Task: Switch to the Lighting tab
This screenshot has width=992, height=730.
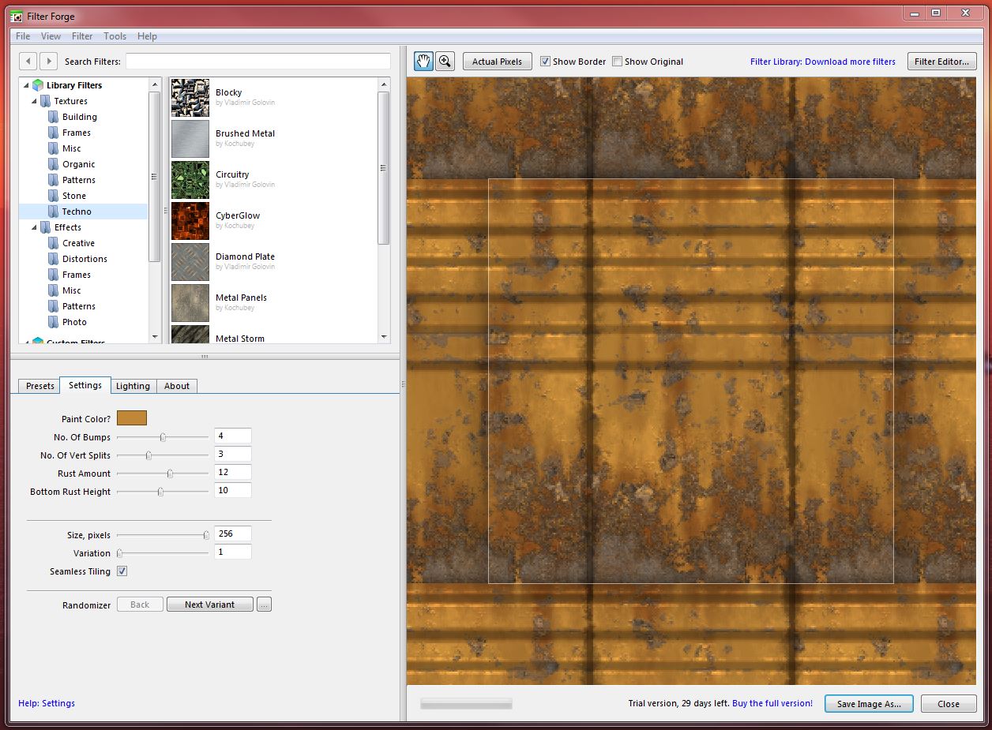Action: click(133, 386)
